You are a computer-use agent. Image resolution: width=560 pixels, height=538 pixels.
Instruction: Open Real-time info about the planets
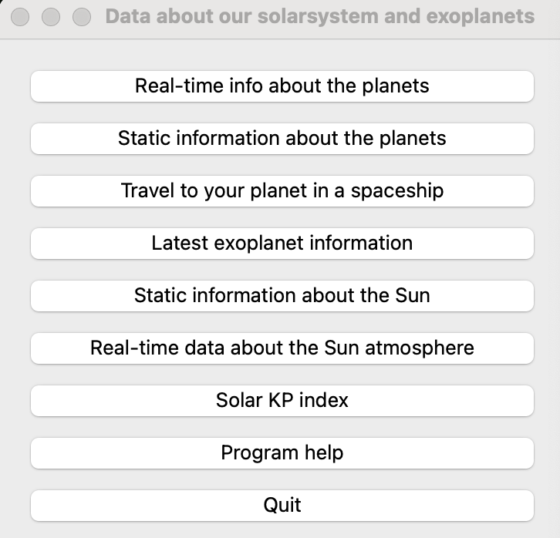tap(282, 86)
